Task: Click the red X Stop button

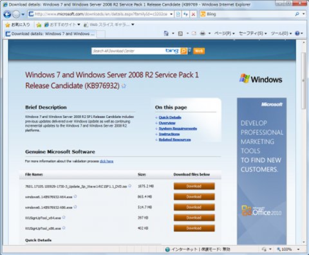Action: 193,14
